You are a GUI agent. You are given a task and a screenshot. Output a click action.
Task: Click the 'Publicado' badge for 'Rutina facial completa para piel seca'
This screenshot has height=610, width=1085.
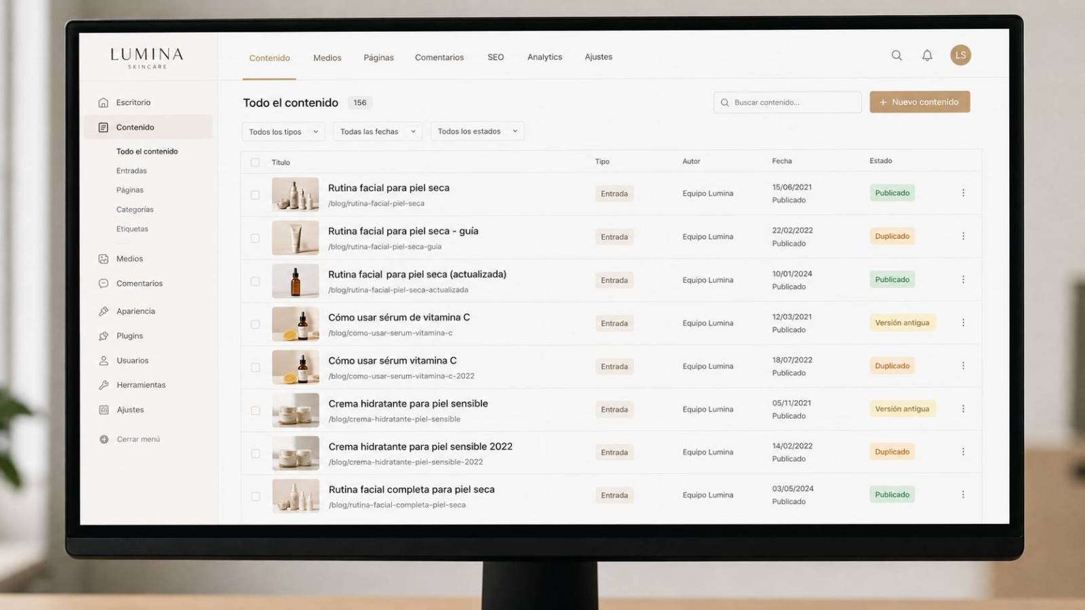(892, 495)
